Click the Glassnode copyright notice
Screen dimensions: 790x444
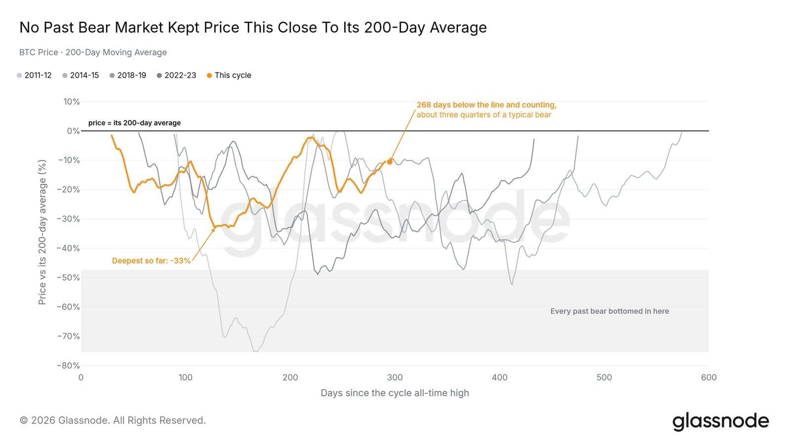click(x=113, y=420)
